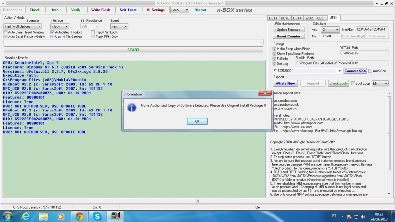The height and width of the screenshot is (222, 395).
Task: Open Asic dropdown in Calculator
Action: tap(330, 30)
